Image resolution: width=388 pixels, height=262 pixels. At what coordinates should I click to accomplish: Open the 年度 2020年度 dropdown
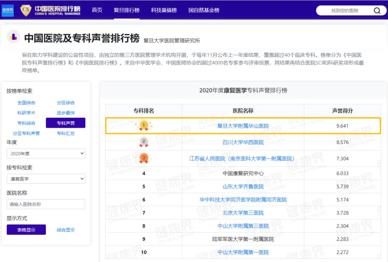pos(46,154)
